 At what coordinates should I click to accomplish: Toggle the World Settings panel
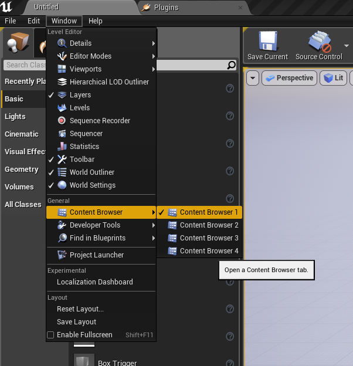click(x=101, y=185)
